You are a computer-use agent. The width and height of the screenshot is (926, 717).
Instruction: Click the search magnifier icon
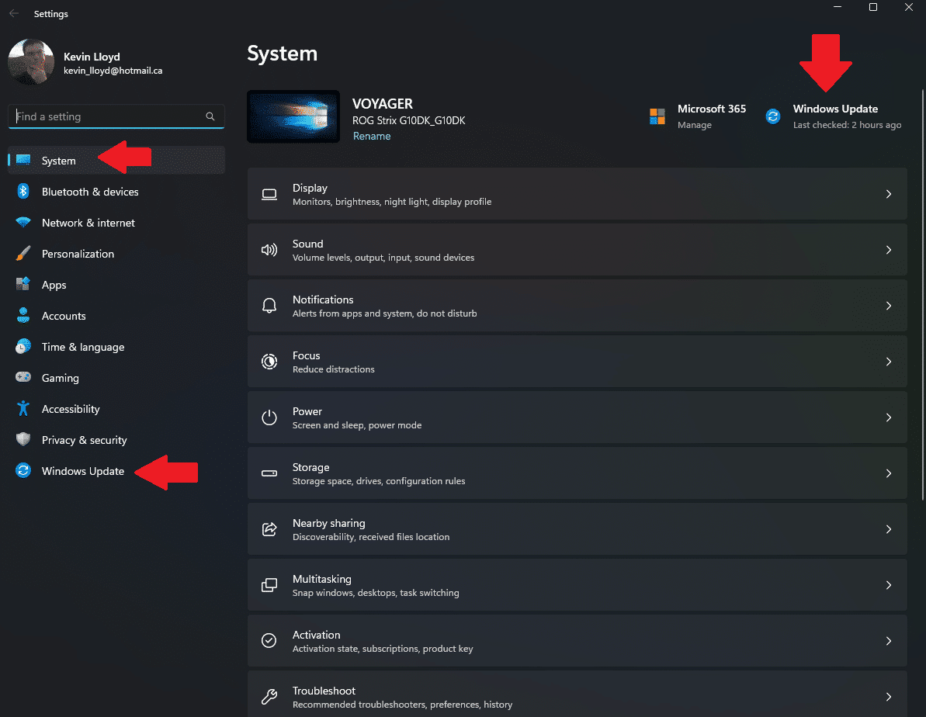coord(210,116)
